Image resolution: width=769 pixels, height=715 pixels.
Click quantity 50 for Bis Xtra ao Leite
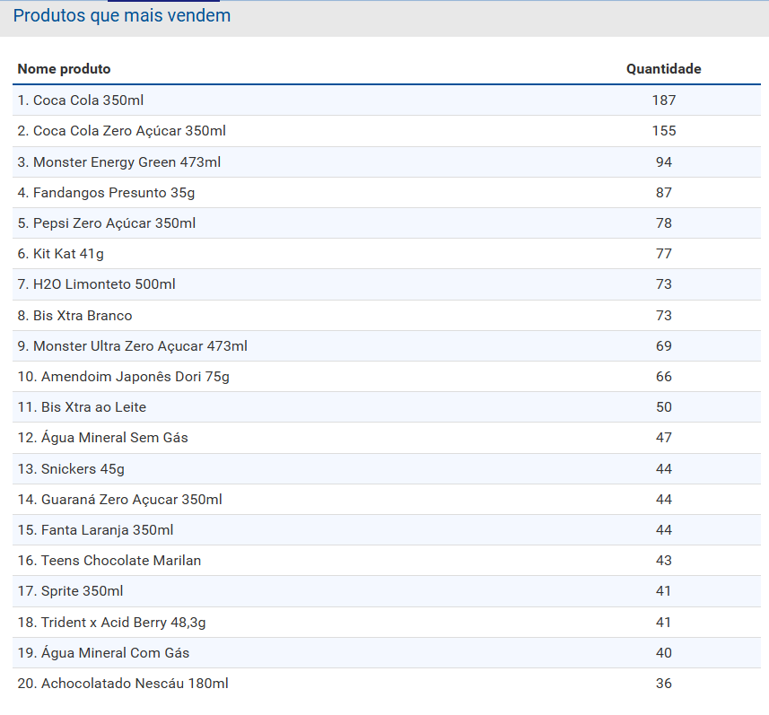664,407
